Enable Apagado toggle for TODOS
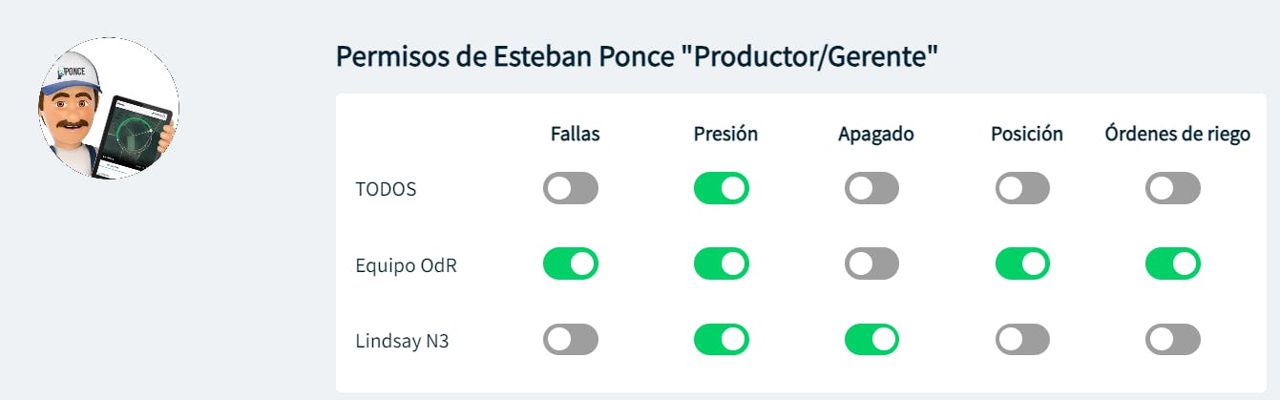The height and width of the screenshot is (400, 1280). click(x=871, y=188)
